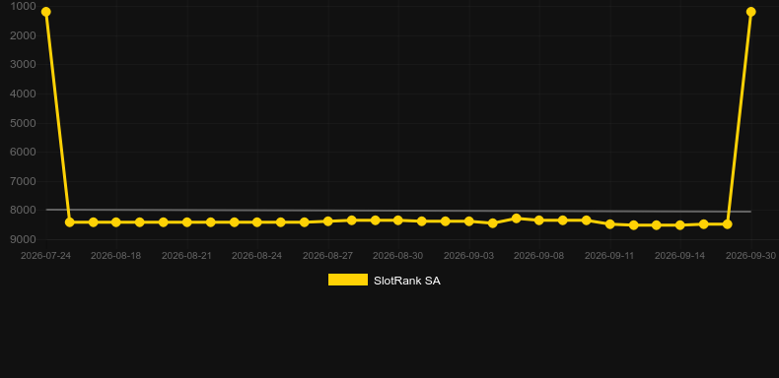779x378 pixels.
Task: Click the 2026-07-24 x-axis date label
Action: coord(45,256)
